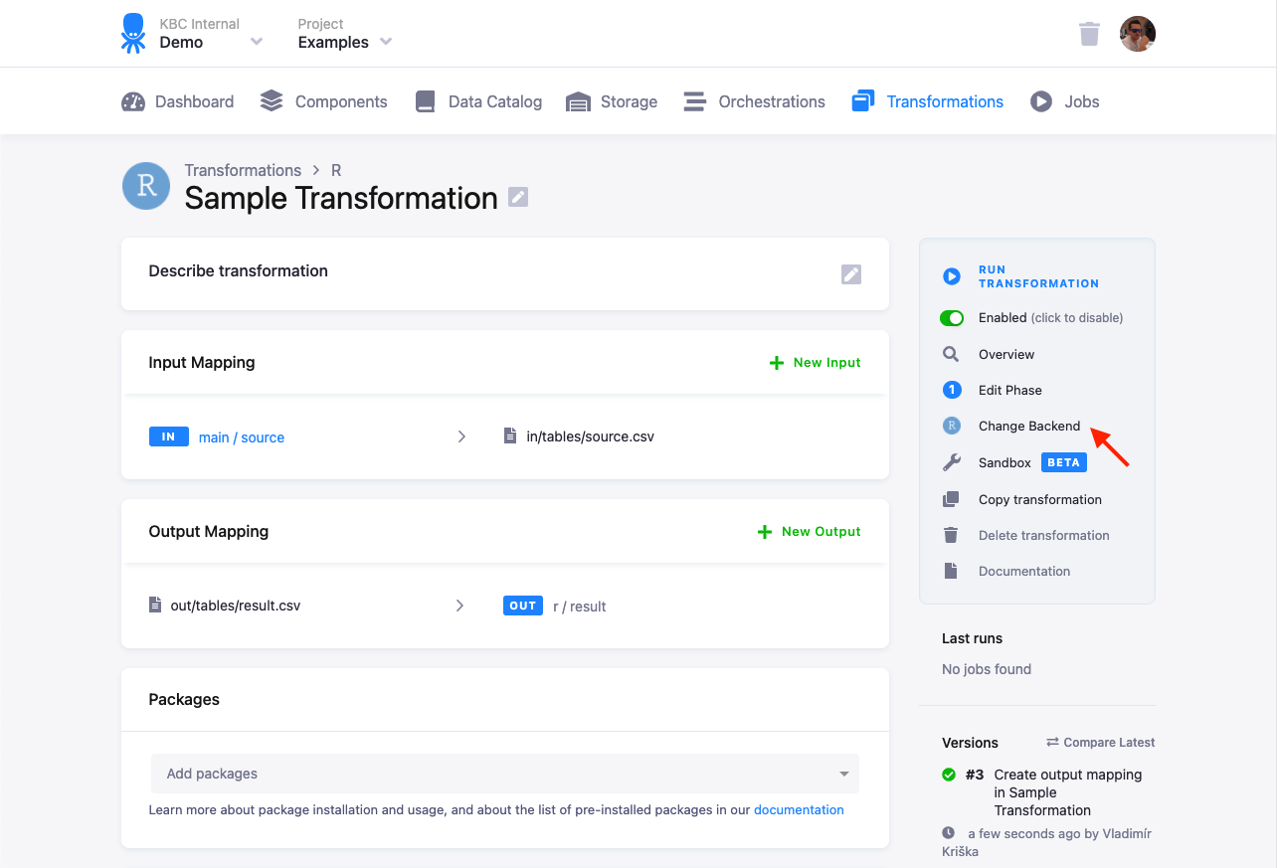Click the Describe transformation edit pencil icon
Viewport: 1277px width, 868px height.
tap(851, 274)
